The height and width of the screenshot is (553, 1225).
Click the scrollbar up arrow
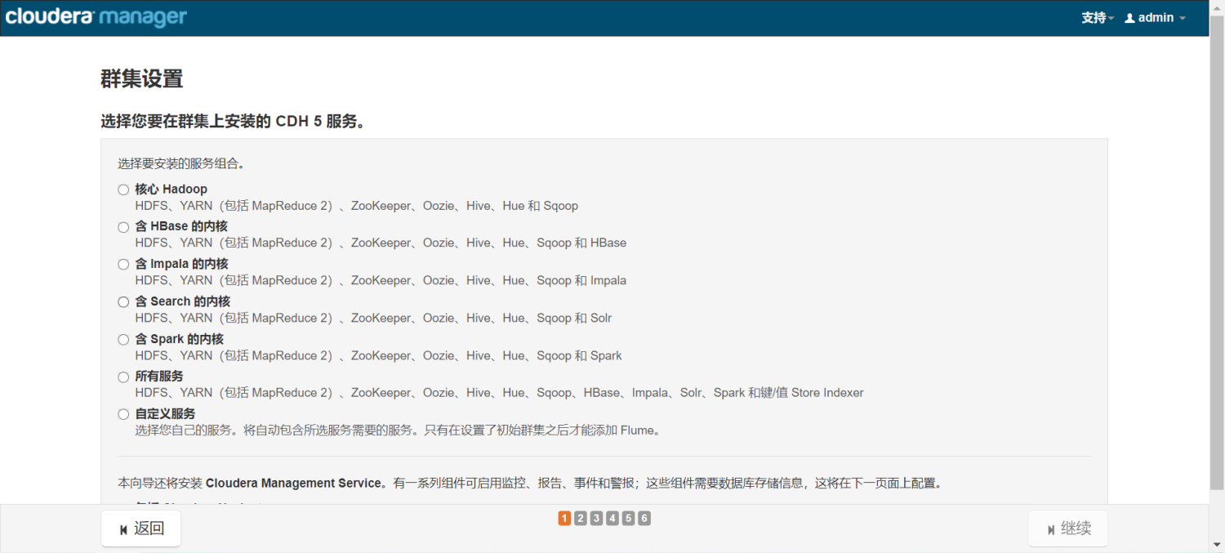click(1217, 7)
